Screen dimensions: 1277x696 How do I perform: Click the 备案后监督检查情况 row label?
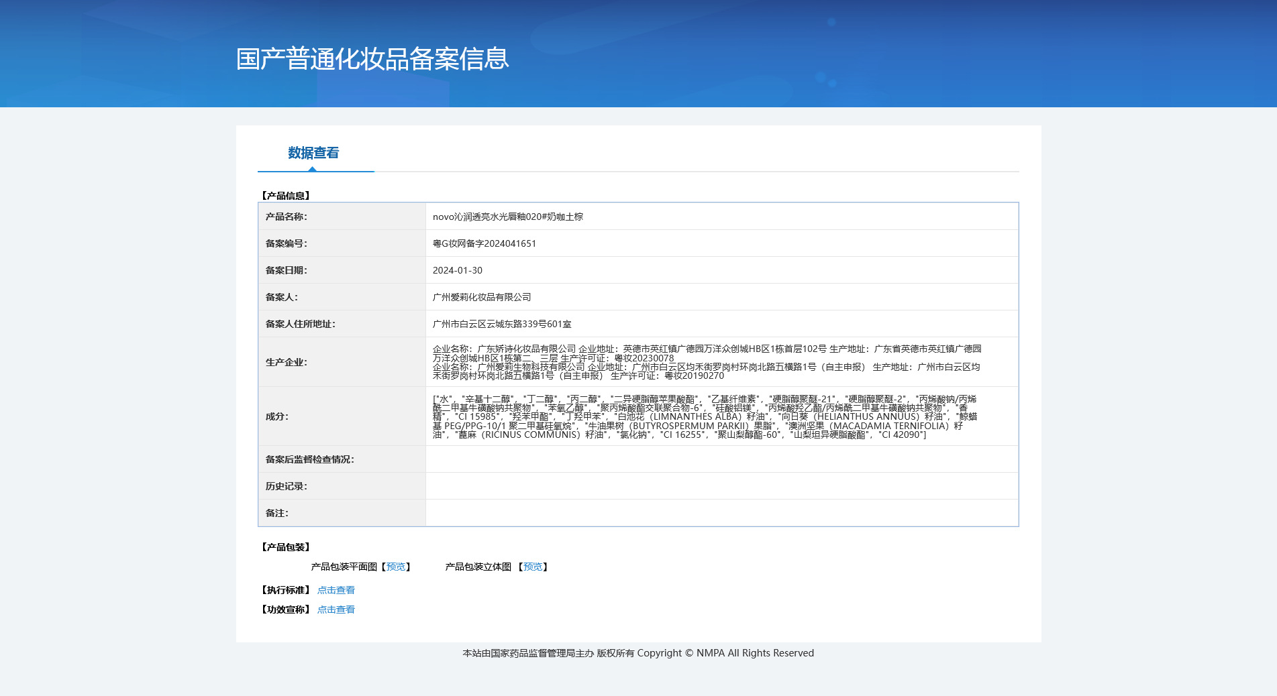310,459
